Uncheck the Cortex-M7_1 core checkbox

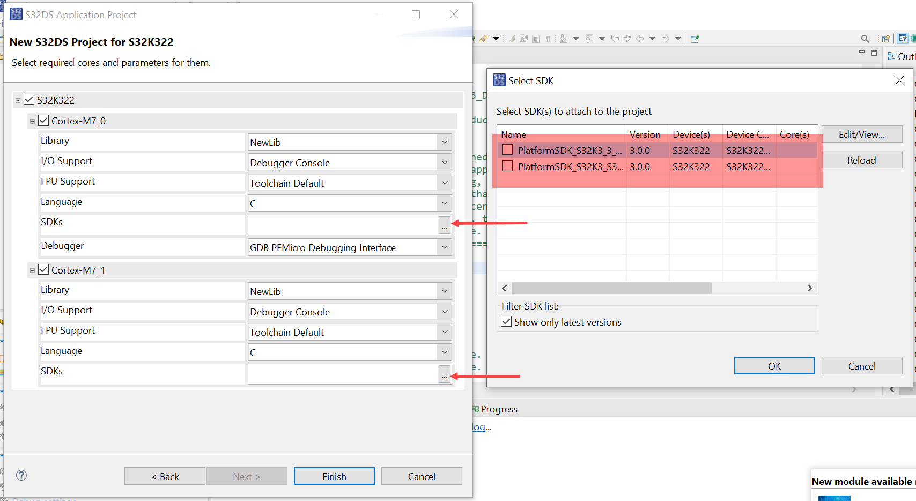coord(43,269)
